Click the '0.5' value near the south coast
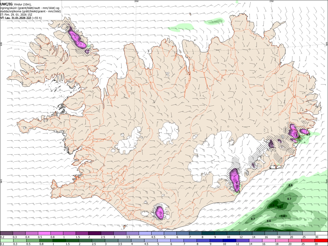Screen dimensions: 328x246 [238, 192]
